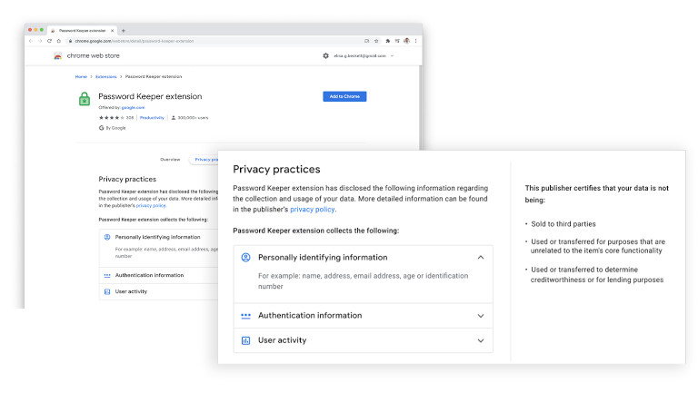698x393 pixels.
Task: Open the Productivity category link
Action: tap(152, 118)
